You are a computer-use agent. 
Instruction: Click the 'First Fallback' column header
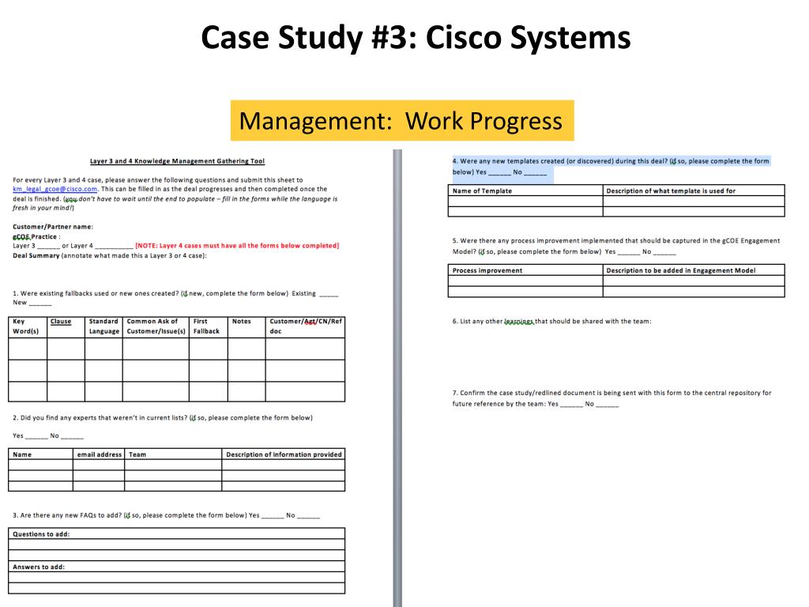[x=209, y=326]
